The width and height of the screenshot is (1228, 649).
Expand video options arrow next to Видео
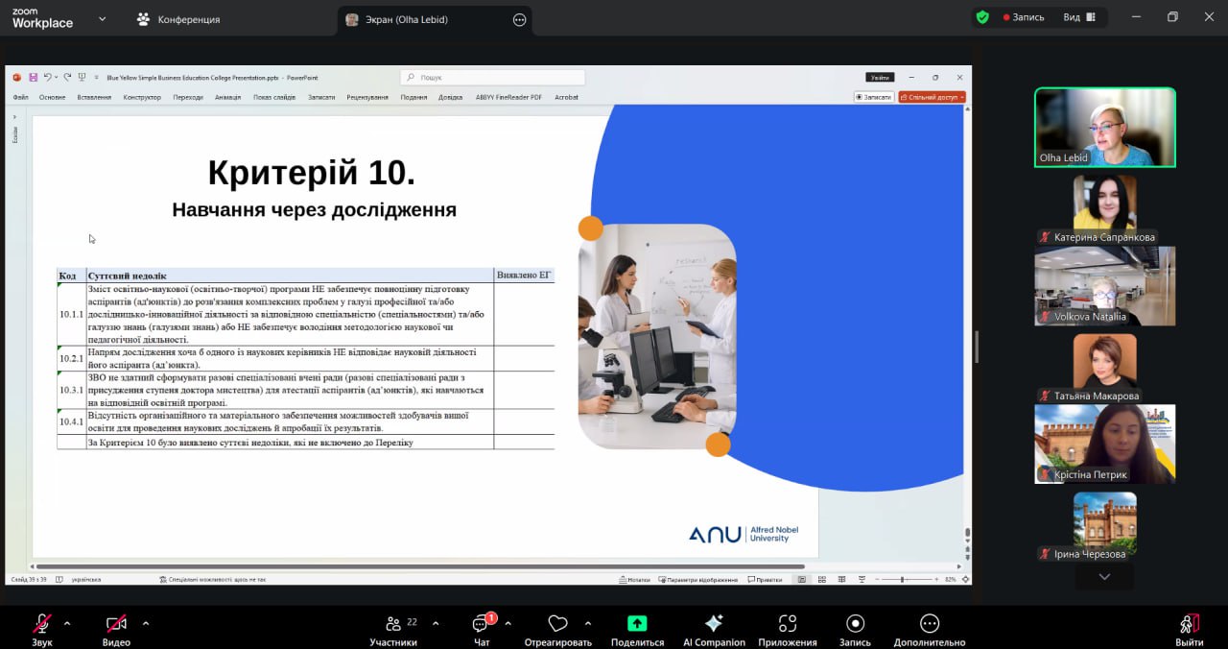146,623
